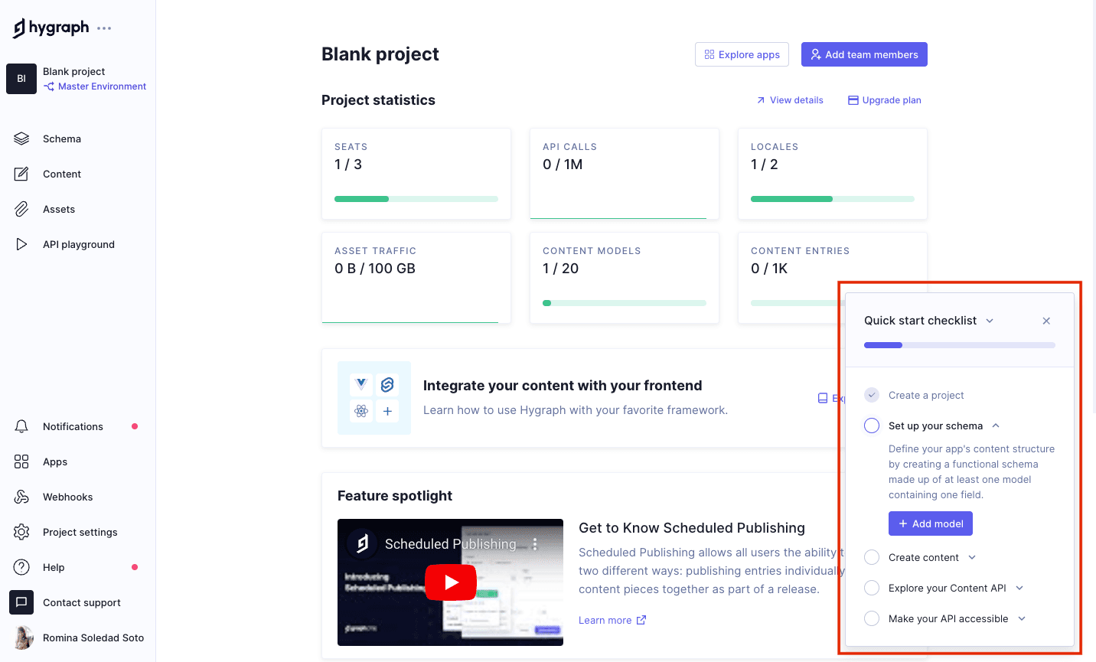Screen dimensions: 1096x662
Task: Select the Create a project checklist item
Action: coord(871,395)
